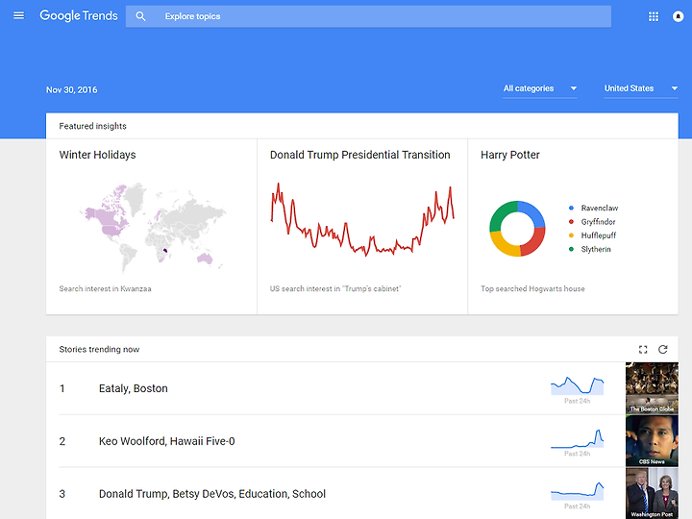Click the Featured insights heading

[92, 126]
